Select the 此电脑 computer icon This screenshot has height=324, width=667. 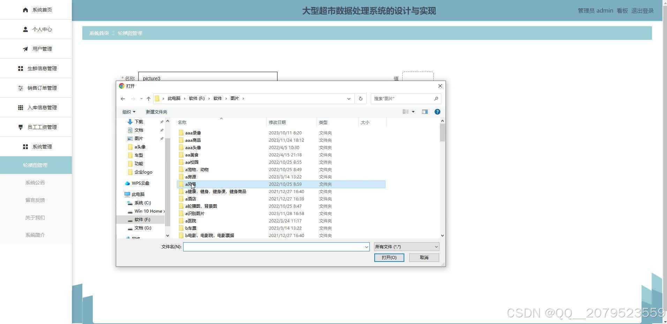pos(127,194)
